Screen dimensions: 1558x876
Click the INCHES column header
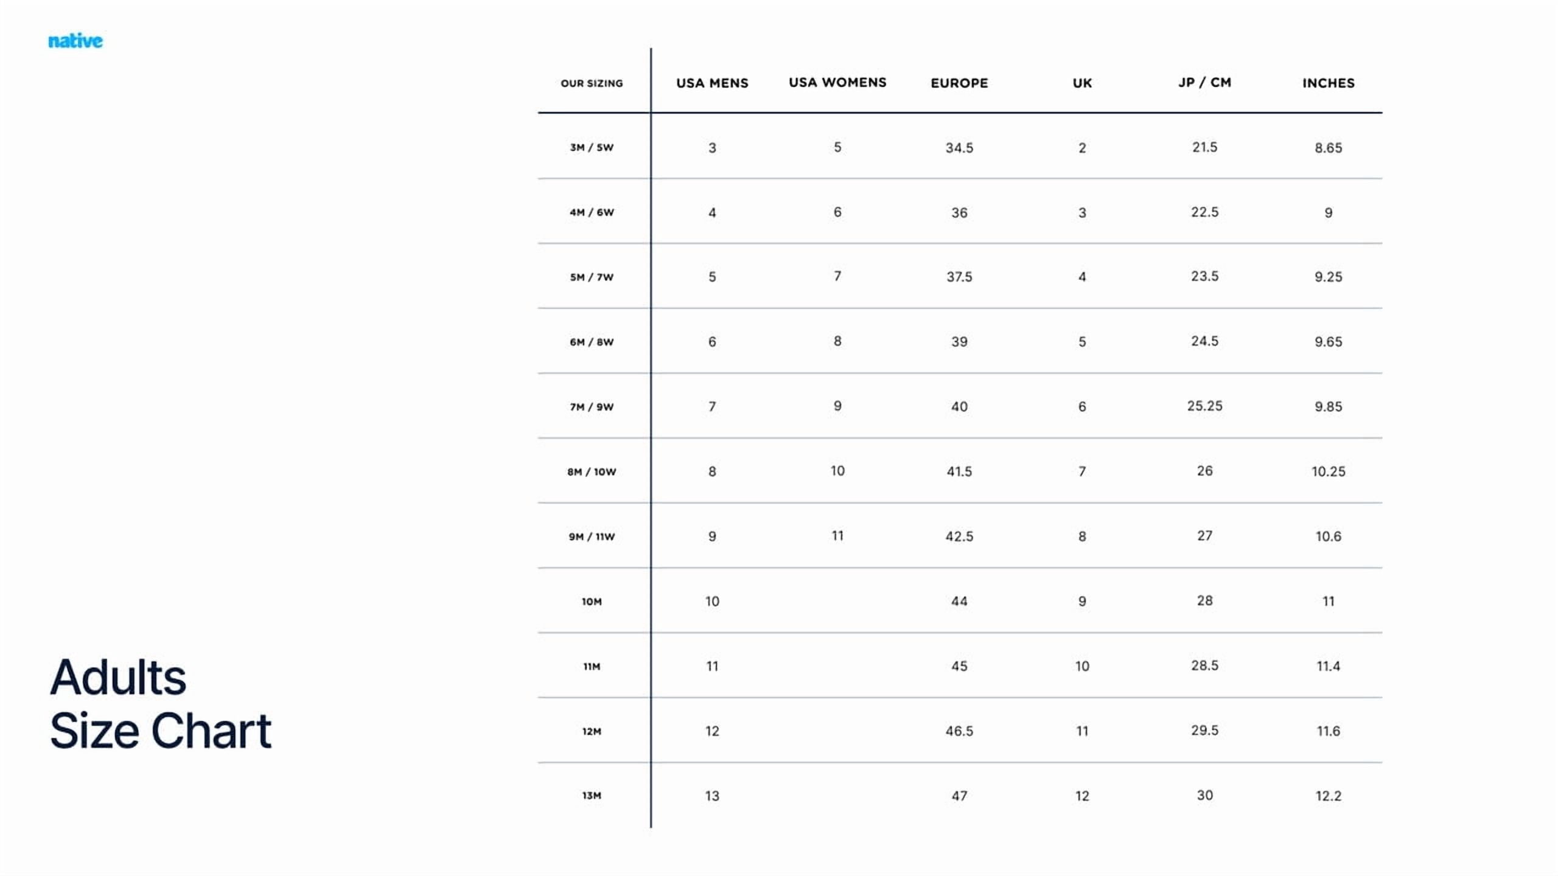1329,83
